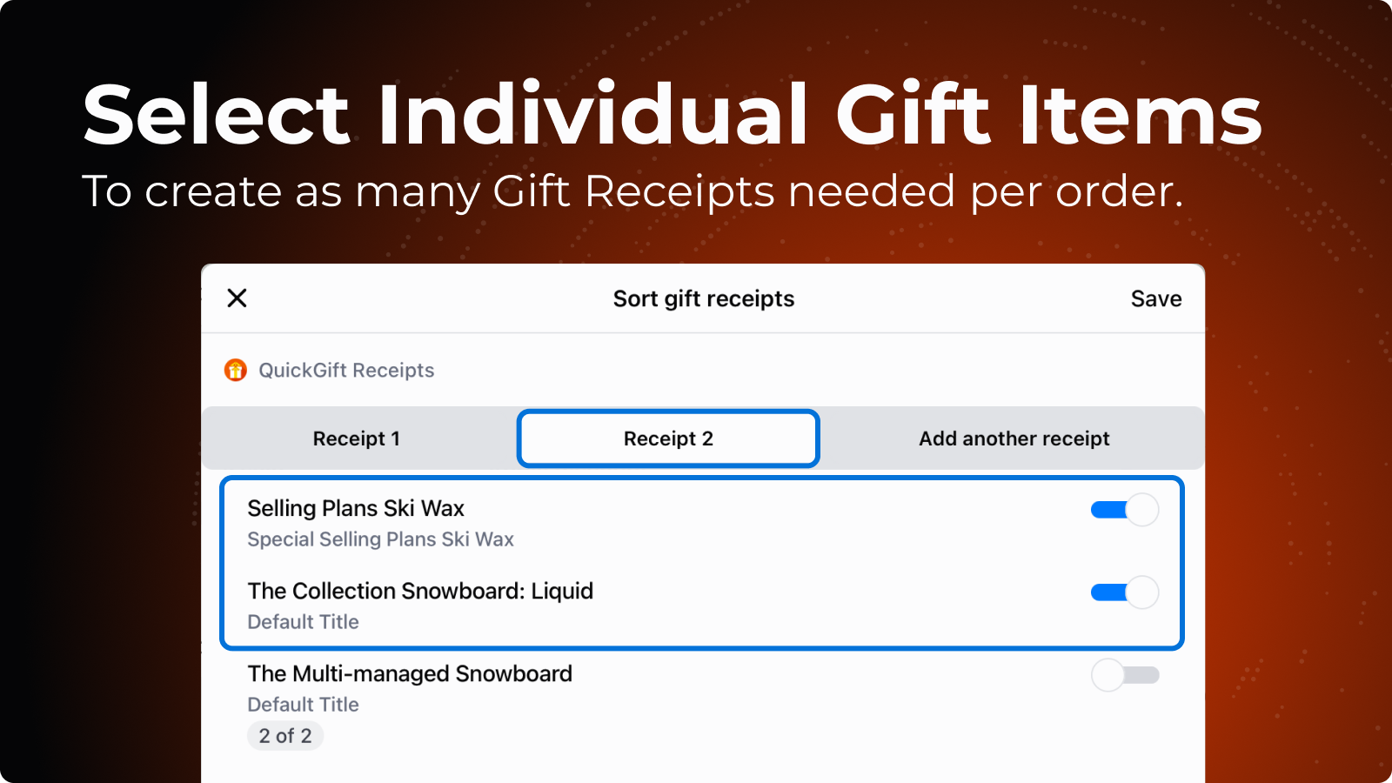Select The Multi-managed Snowboard item name

tap(410, 673)
